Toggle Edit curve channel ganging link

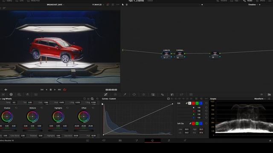pyautogui.click(x=186, y=103)
